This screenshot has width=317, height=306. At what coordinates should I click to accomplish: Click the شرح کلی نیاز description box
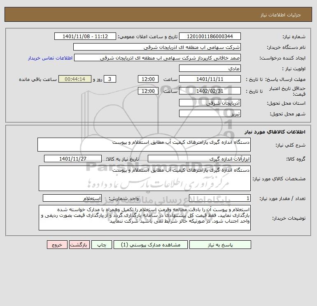click(144, 145)
